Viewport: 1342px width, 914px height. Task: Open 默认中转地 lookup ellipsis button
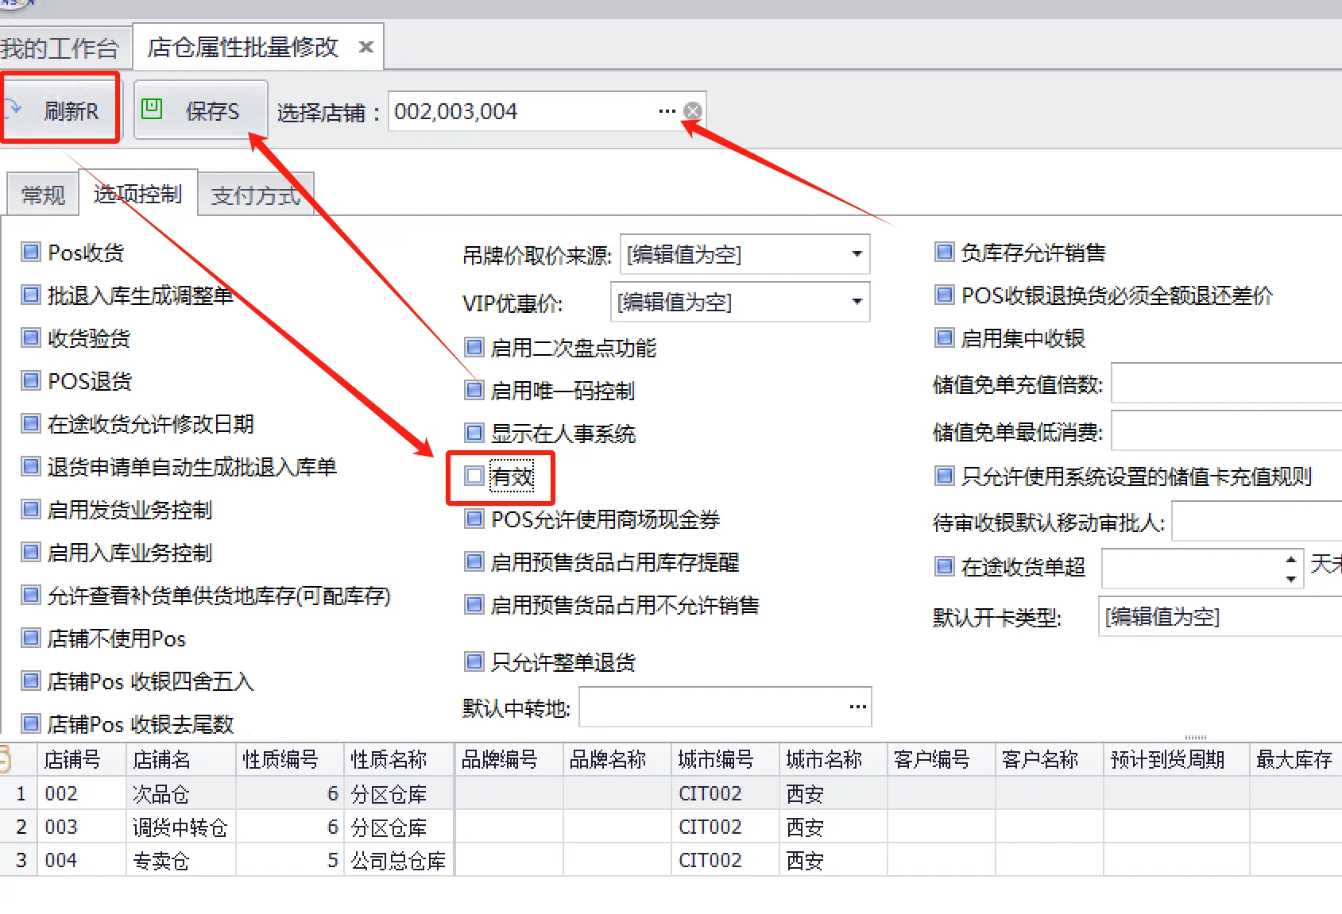click(x=857, y=707)
